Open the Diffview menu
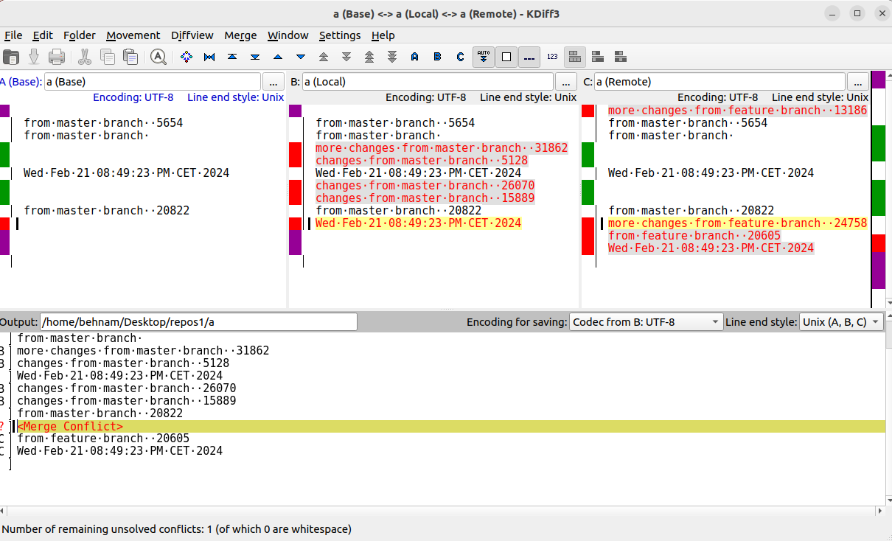This screenshot has width=892, height=541. [192, 35]
